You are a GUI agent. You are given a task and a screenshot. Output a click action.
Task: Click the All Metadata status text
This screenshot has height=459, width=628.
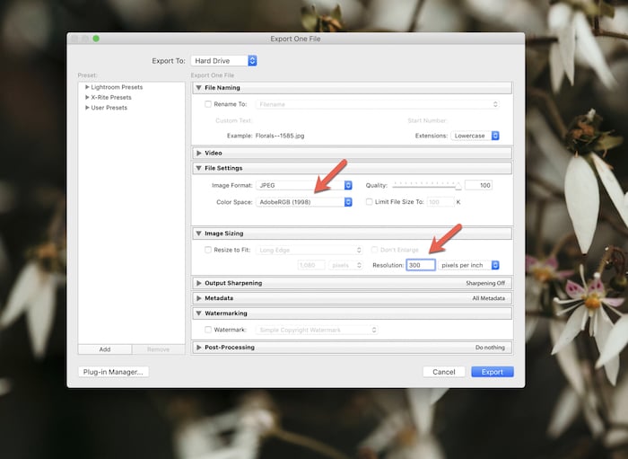489,298
